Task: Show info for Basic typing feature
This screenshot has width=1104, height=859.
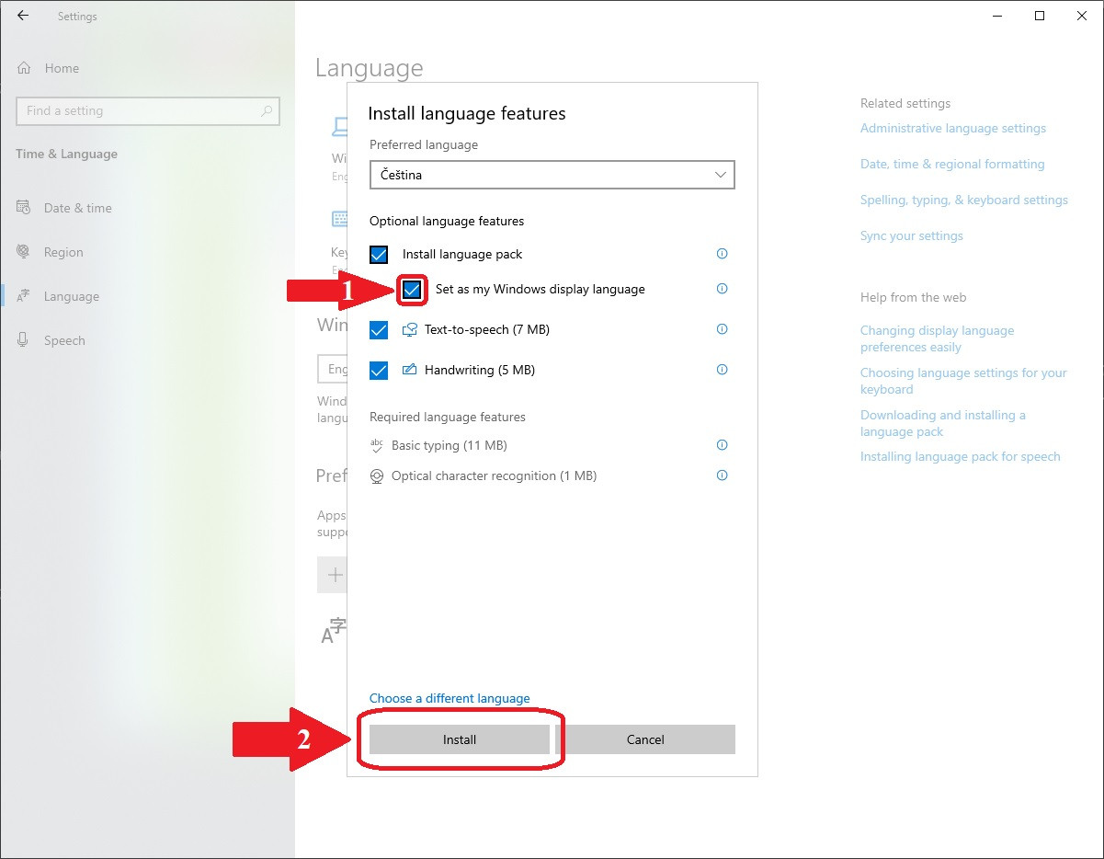Action: 722,445
